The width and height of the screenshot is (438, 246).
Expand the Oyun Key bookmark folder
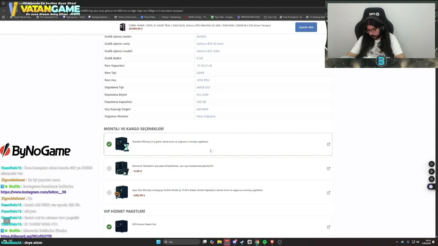point(270,17)
